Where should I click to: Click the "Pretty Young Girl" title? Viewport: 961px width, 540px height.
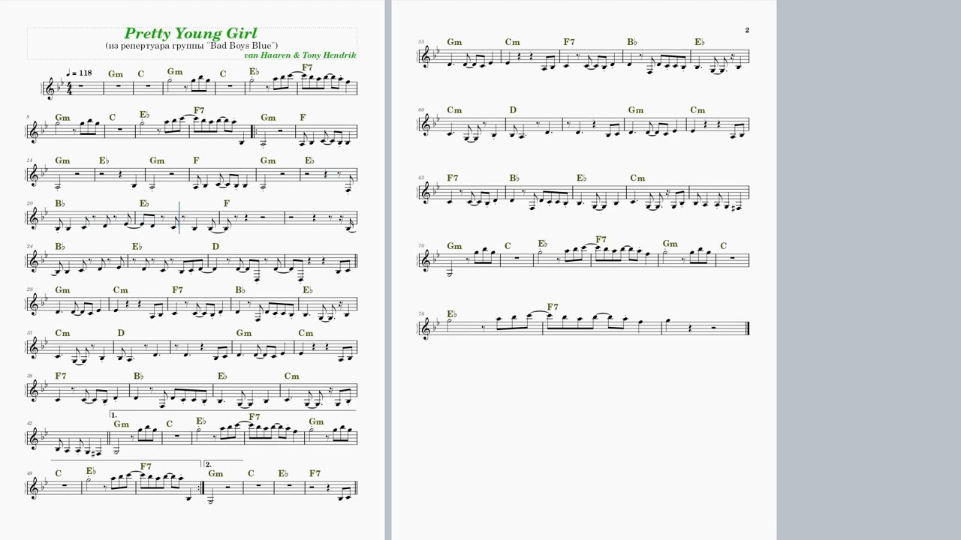pyautogui.click(x=191, y=33)
